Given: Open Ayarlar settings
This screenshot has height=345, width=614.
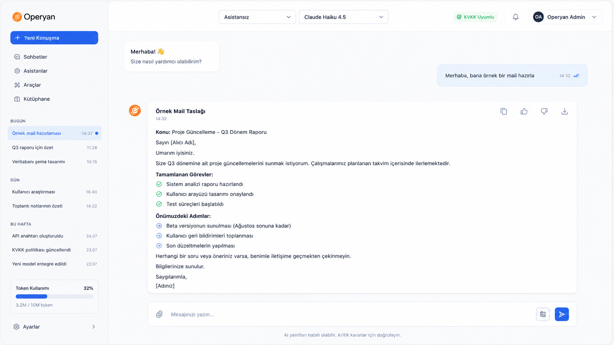Looking at the screenshot, I should pyautogui.click(x=54, y=327).
